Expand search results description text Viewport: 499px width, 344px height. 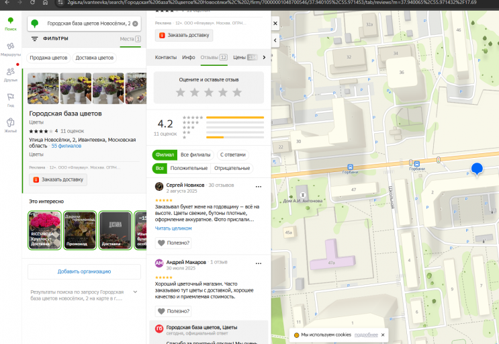pos(135,292)
